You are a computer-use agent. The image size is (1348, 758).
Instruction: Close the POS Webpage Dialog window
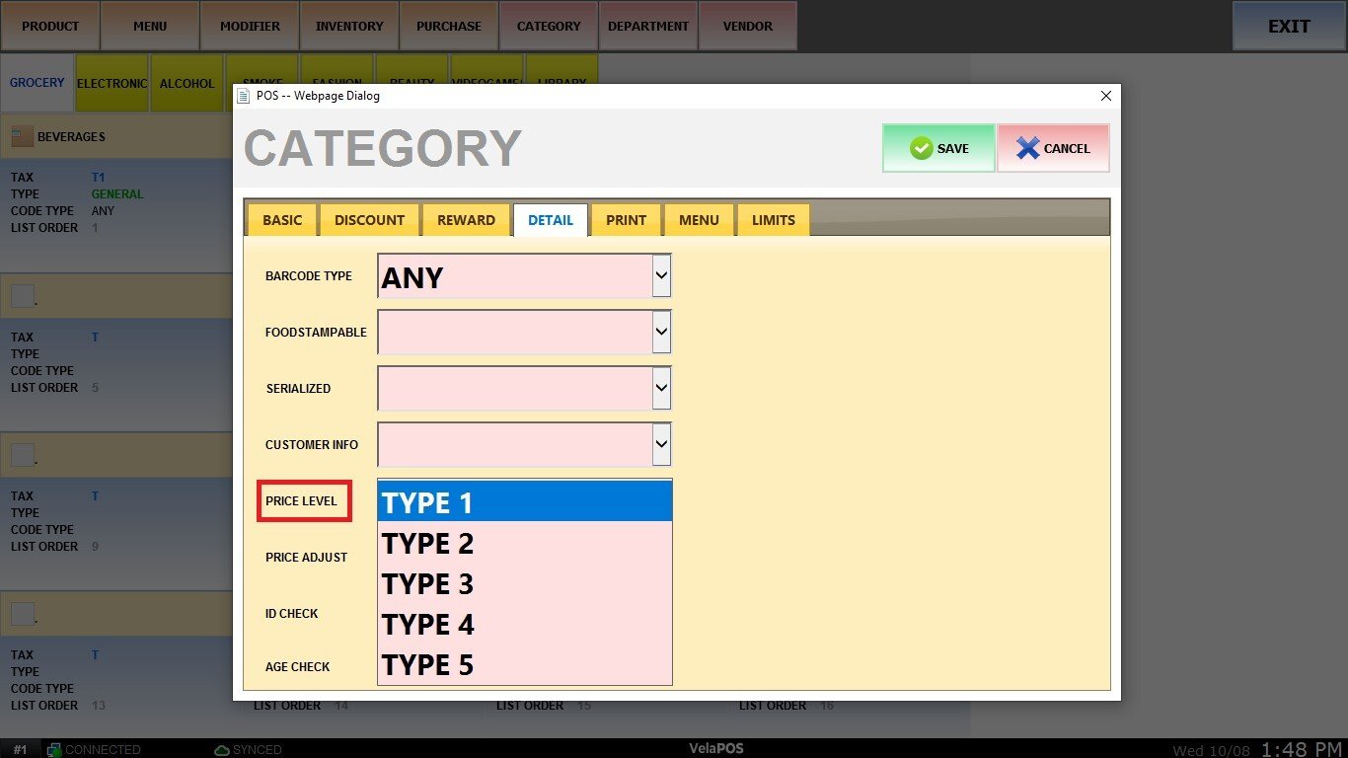(x=1105, y=96)
